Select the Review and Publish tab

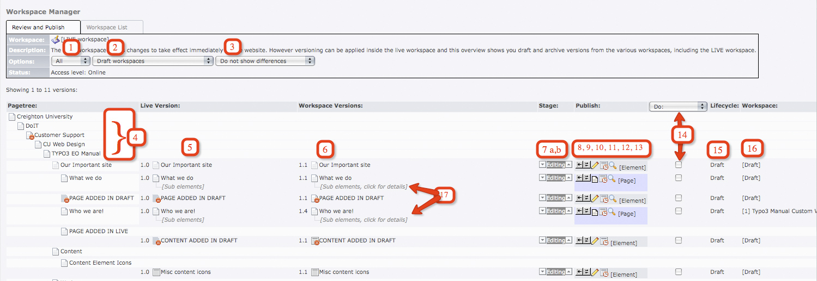(x=43, y=27)
